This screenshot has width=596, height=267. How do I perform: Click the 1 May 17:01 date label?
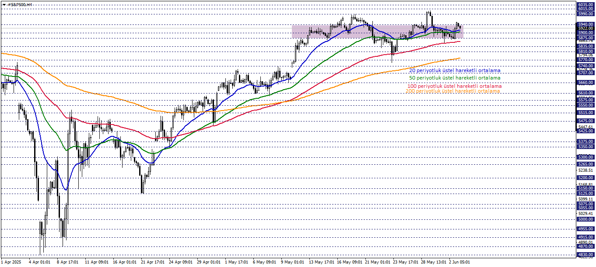tap(237, 262)
